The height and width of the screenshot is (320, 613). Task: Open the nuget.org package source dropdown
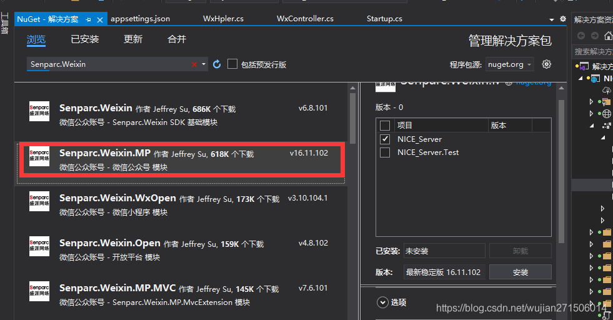tap(510, 64)
